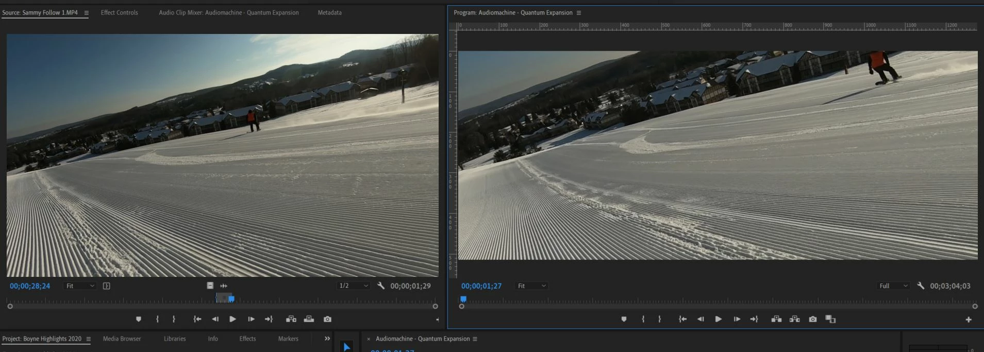Open Source panel hamburger menu
The width and height of the screenshot is (984, 352).
(x=86, y=13)
